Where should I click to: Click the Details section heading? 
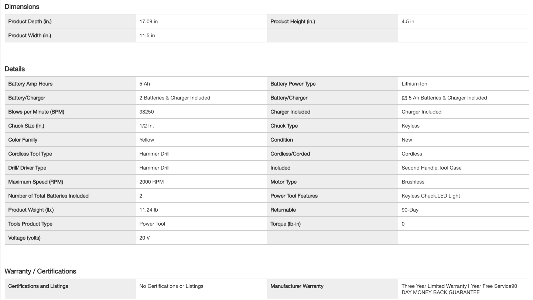point(15,69)
